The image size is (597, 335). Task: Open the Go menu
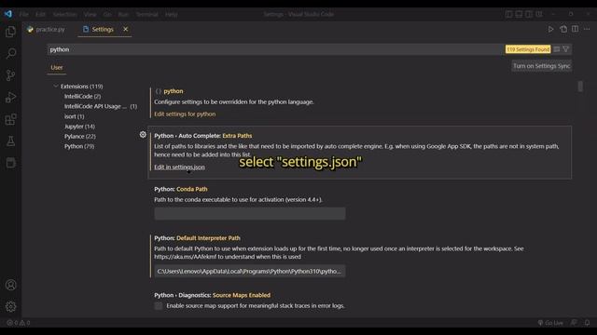point(107,14)
